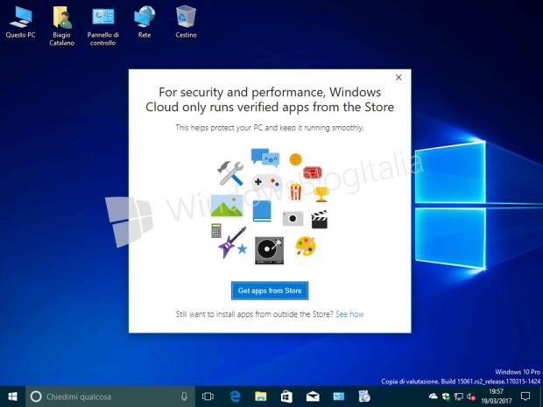Open Pannello di controllo desktop icon

[x=102, y=18]
